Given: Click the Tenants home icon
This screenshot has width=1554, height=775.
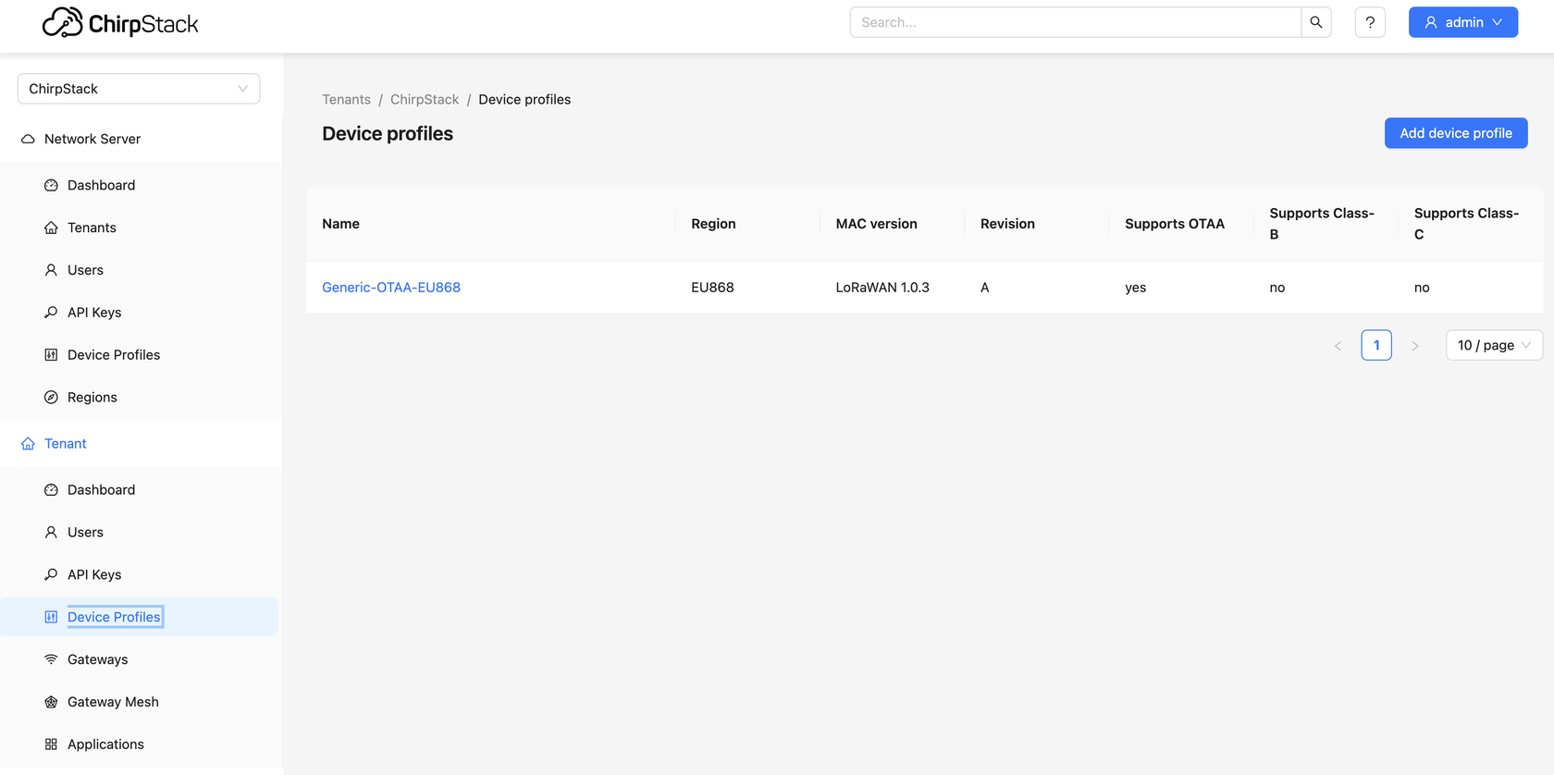Looking at the screenshot, I should (x=51, y=228).
